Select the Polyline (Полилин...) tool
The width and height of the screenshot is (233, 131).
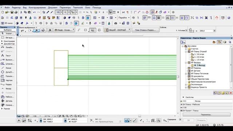pyautogui.click(x=8, y=76)
